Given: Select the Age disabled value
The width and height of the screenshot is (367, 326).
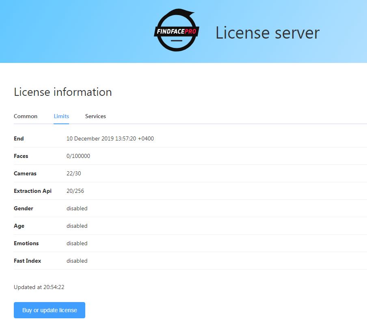Looking at the screenshot, I should click(77, 226).
